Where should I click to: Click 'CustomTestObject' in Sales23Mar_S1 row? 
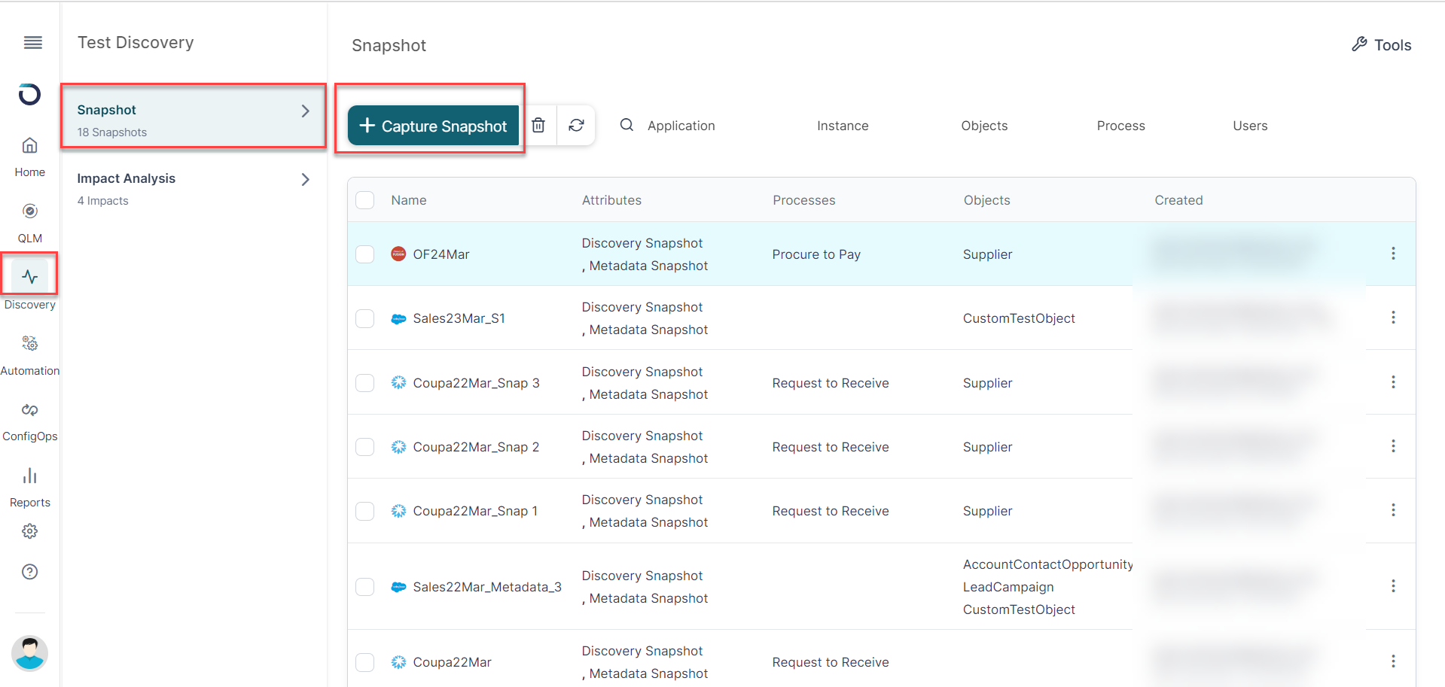[x=1019, y=318]
